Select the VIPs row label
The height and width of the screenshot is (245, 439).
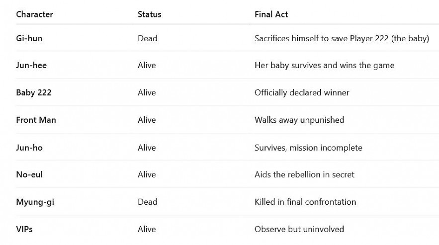pyautogui.click(x=24, y=229)
